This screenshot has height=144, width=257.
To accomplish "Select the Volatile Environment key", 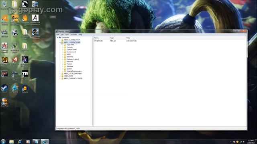I will [x=74, y=71].
